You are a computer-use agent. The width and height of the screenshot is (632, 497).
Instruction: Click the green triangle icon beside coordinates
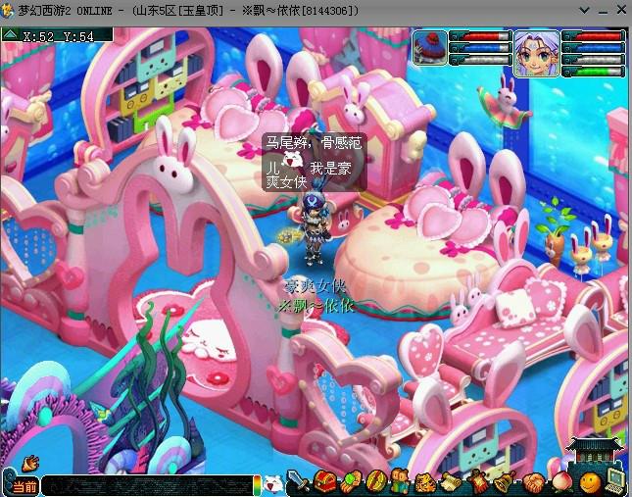coord(10,34)
